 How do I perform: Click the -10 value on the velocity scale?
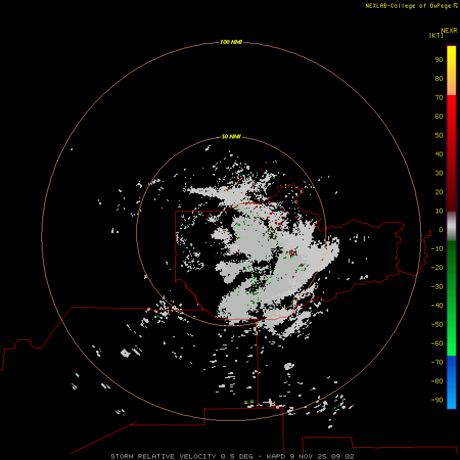click(437, 249)
